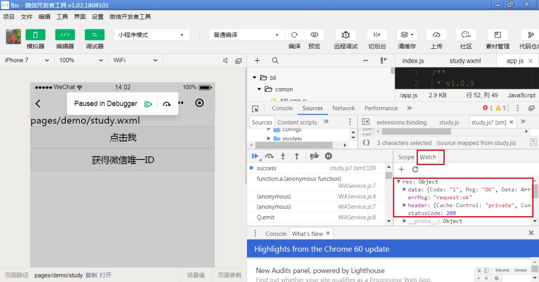Tap the simulator back arrow
The image size is (539, 282).
click(38, 103)
